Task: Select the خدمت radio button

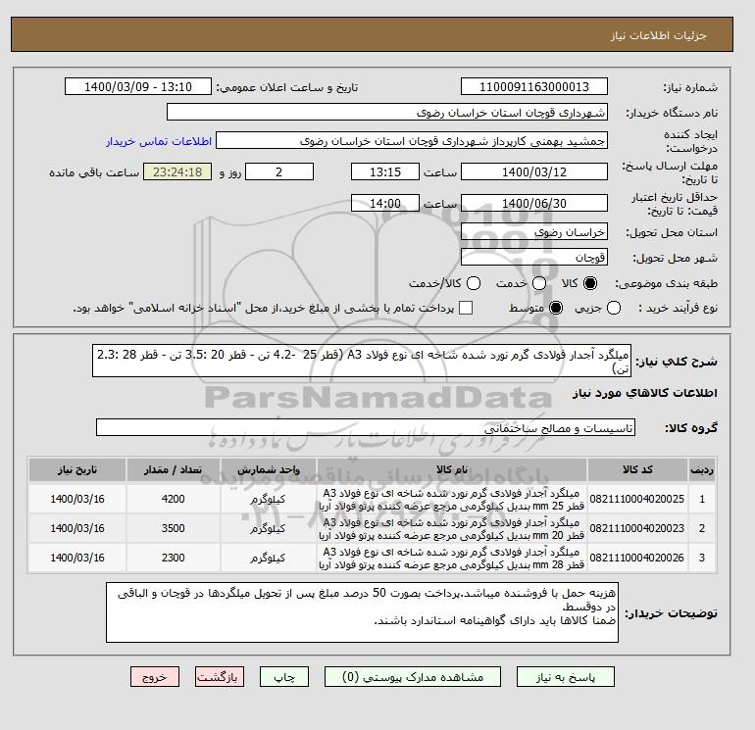Action: point(539,283)
